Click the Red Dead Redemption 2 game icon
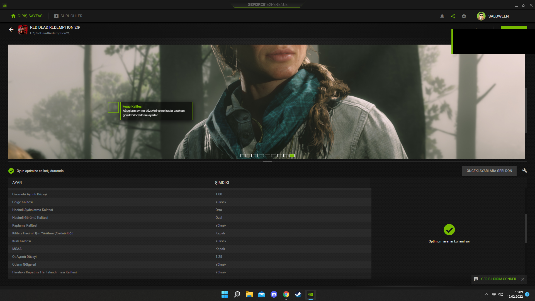535x301 pixels. [23, 30]
